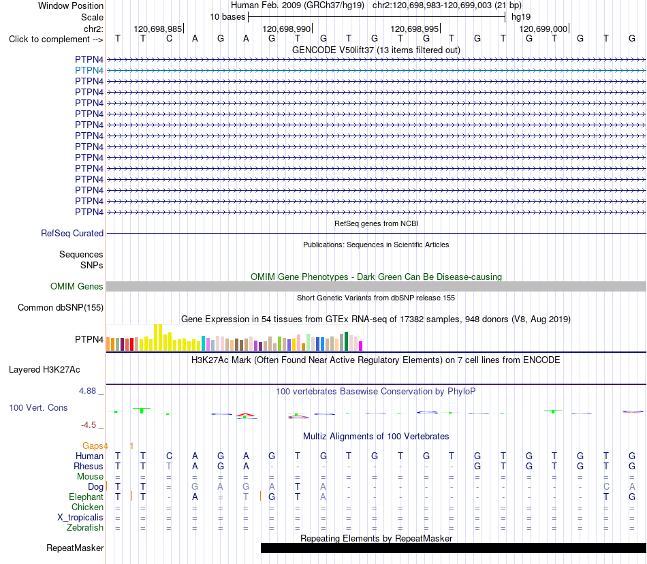Click the '10 bases' scale bar label
The height and width of the screenshot is (564, 647).
click(227, 17)
